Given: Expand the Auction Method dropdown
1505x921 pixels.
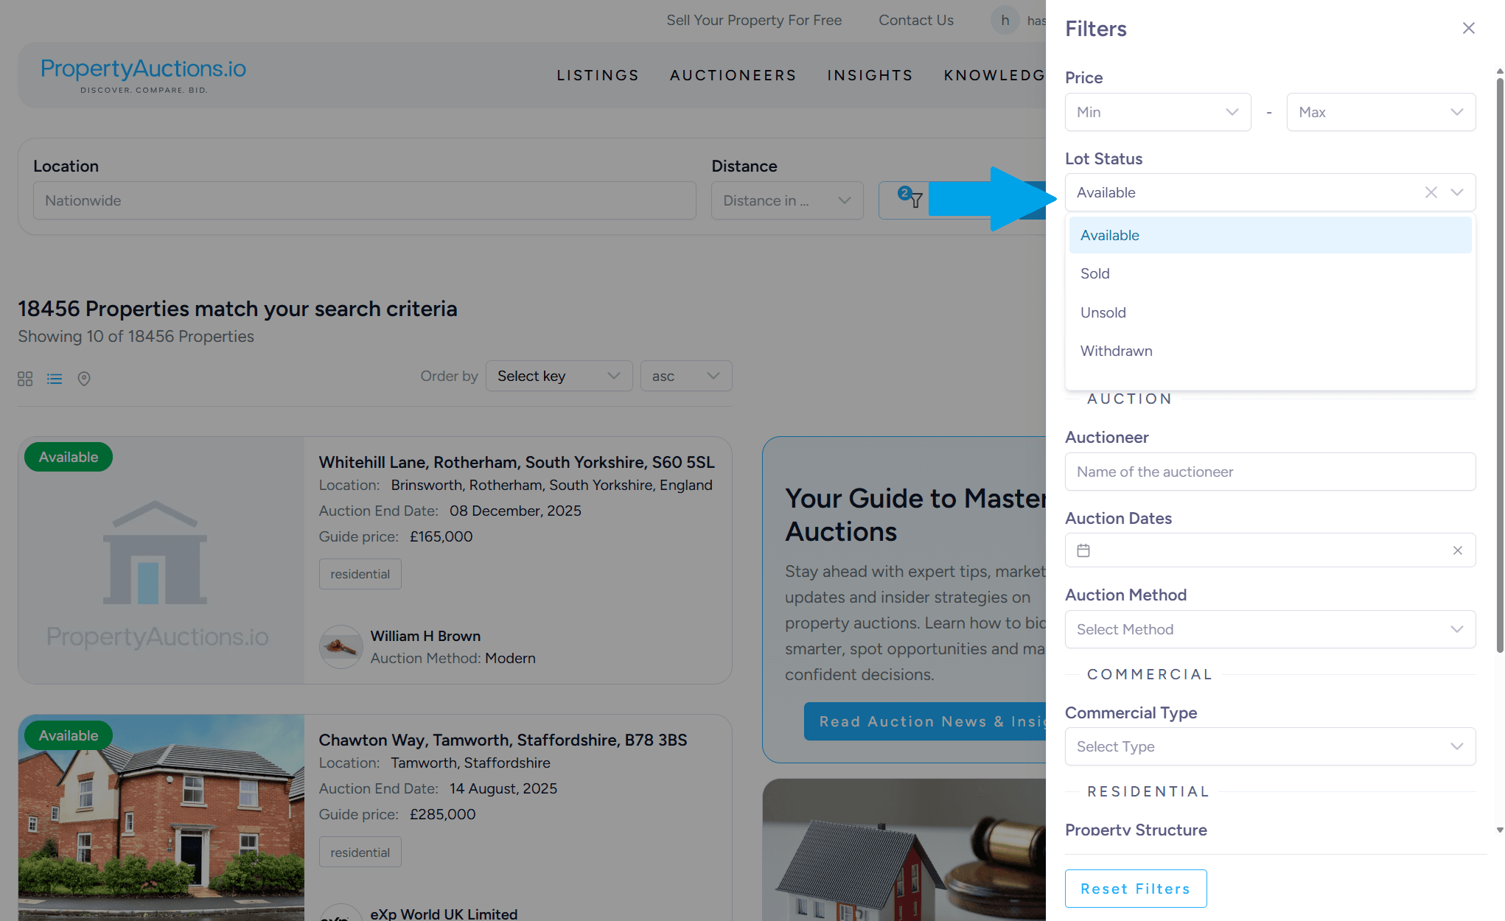Looking at the screenshot, I should (1270, 629).
